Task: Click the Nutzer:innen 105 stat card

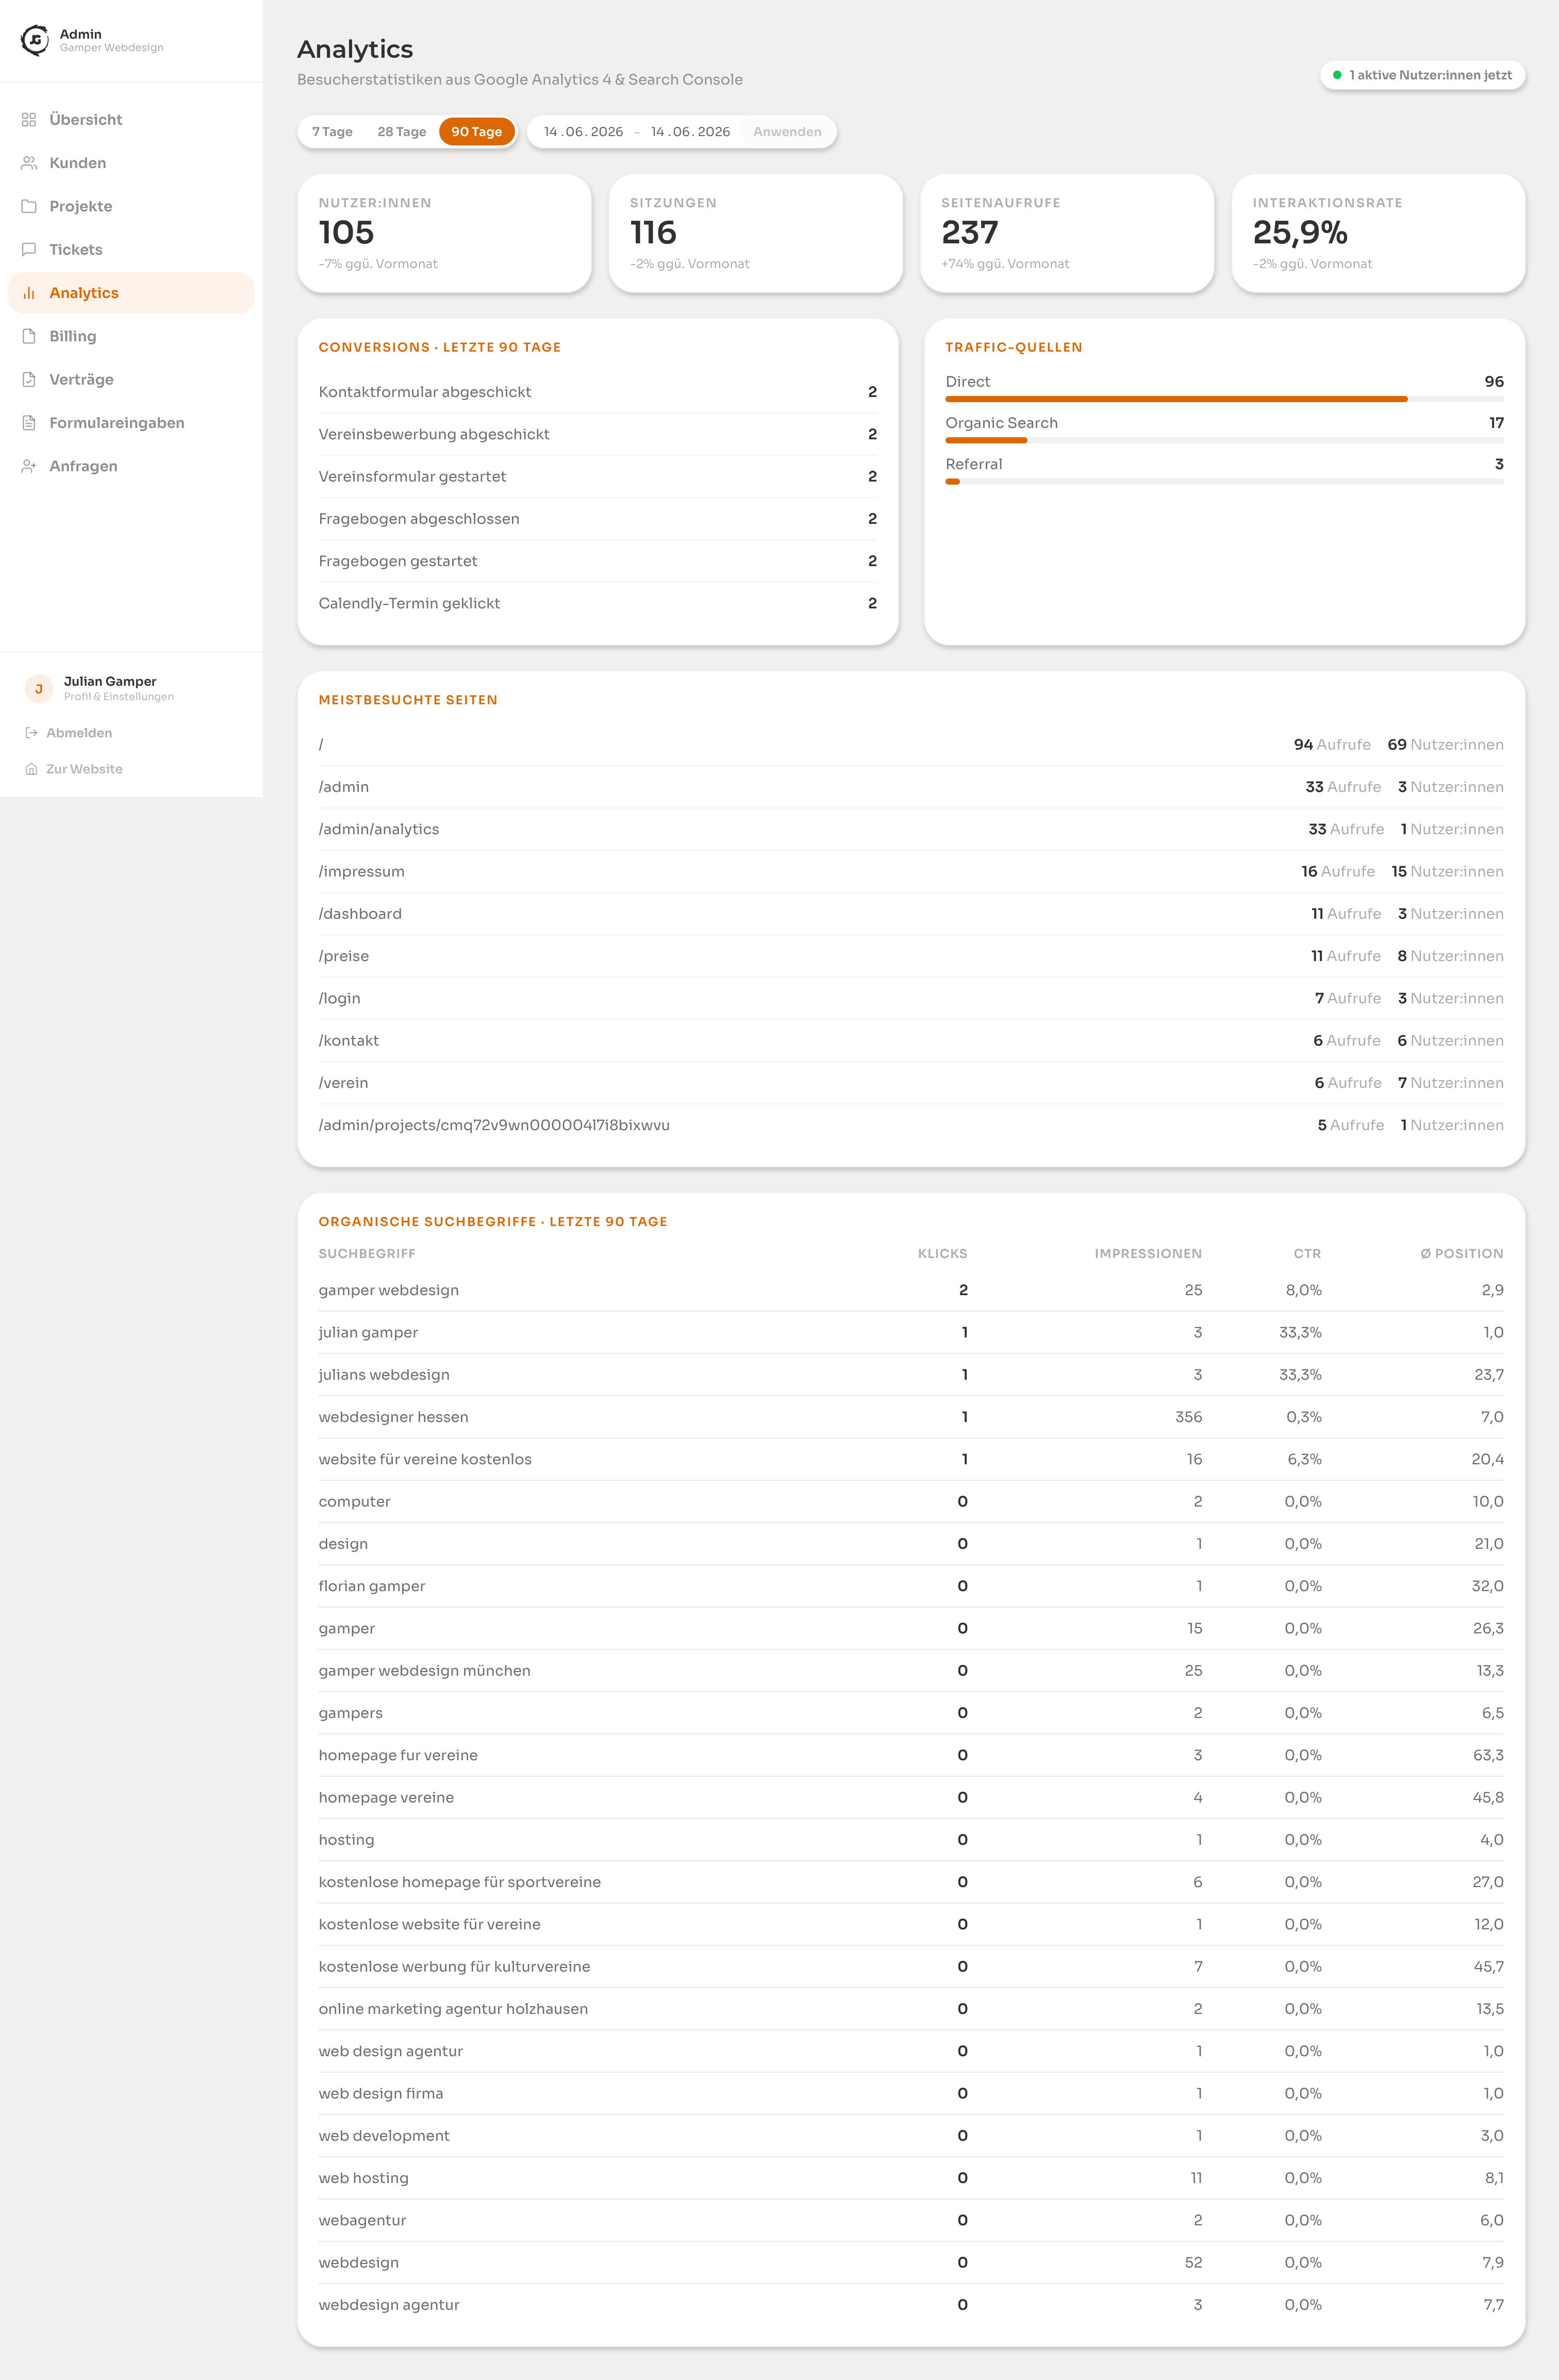Action: pos(444,234)
